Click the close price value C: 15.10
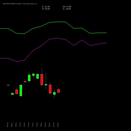 (46, 7)
